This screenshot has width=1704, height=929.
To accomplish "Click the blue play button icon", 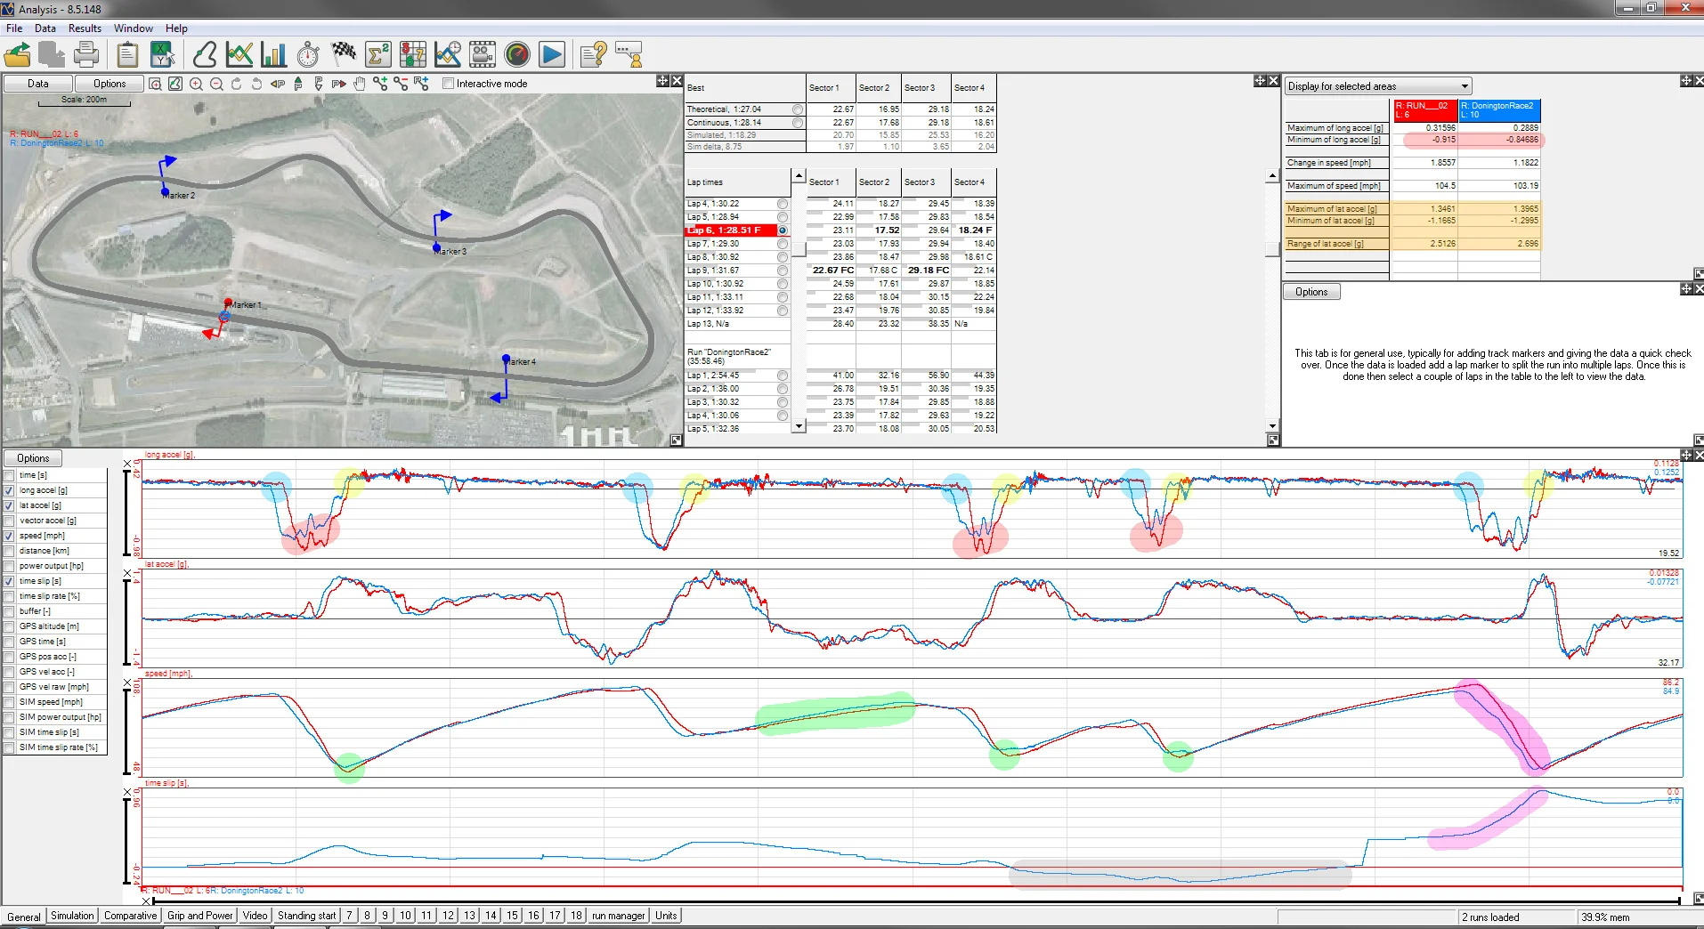I will (552, 54).
